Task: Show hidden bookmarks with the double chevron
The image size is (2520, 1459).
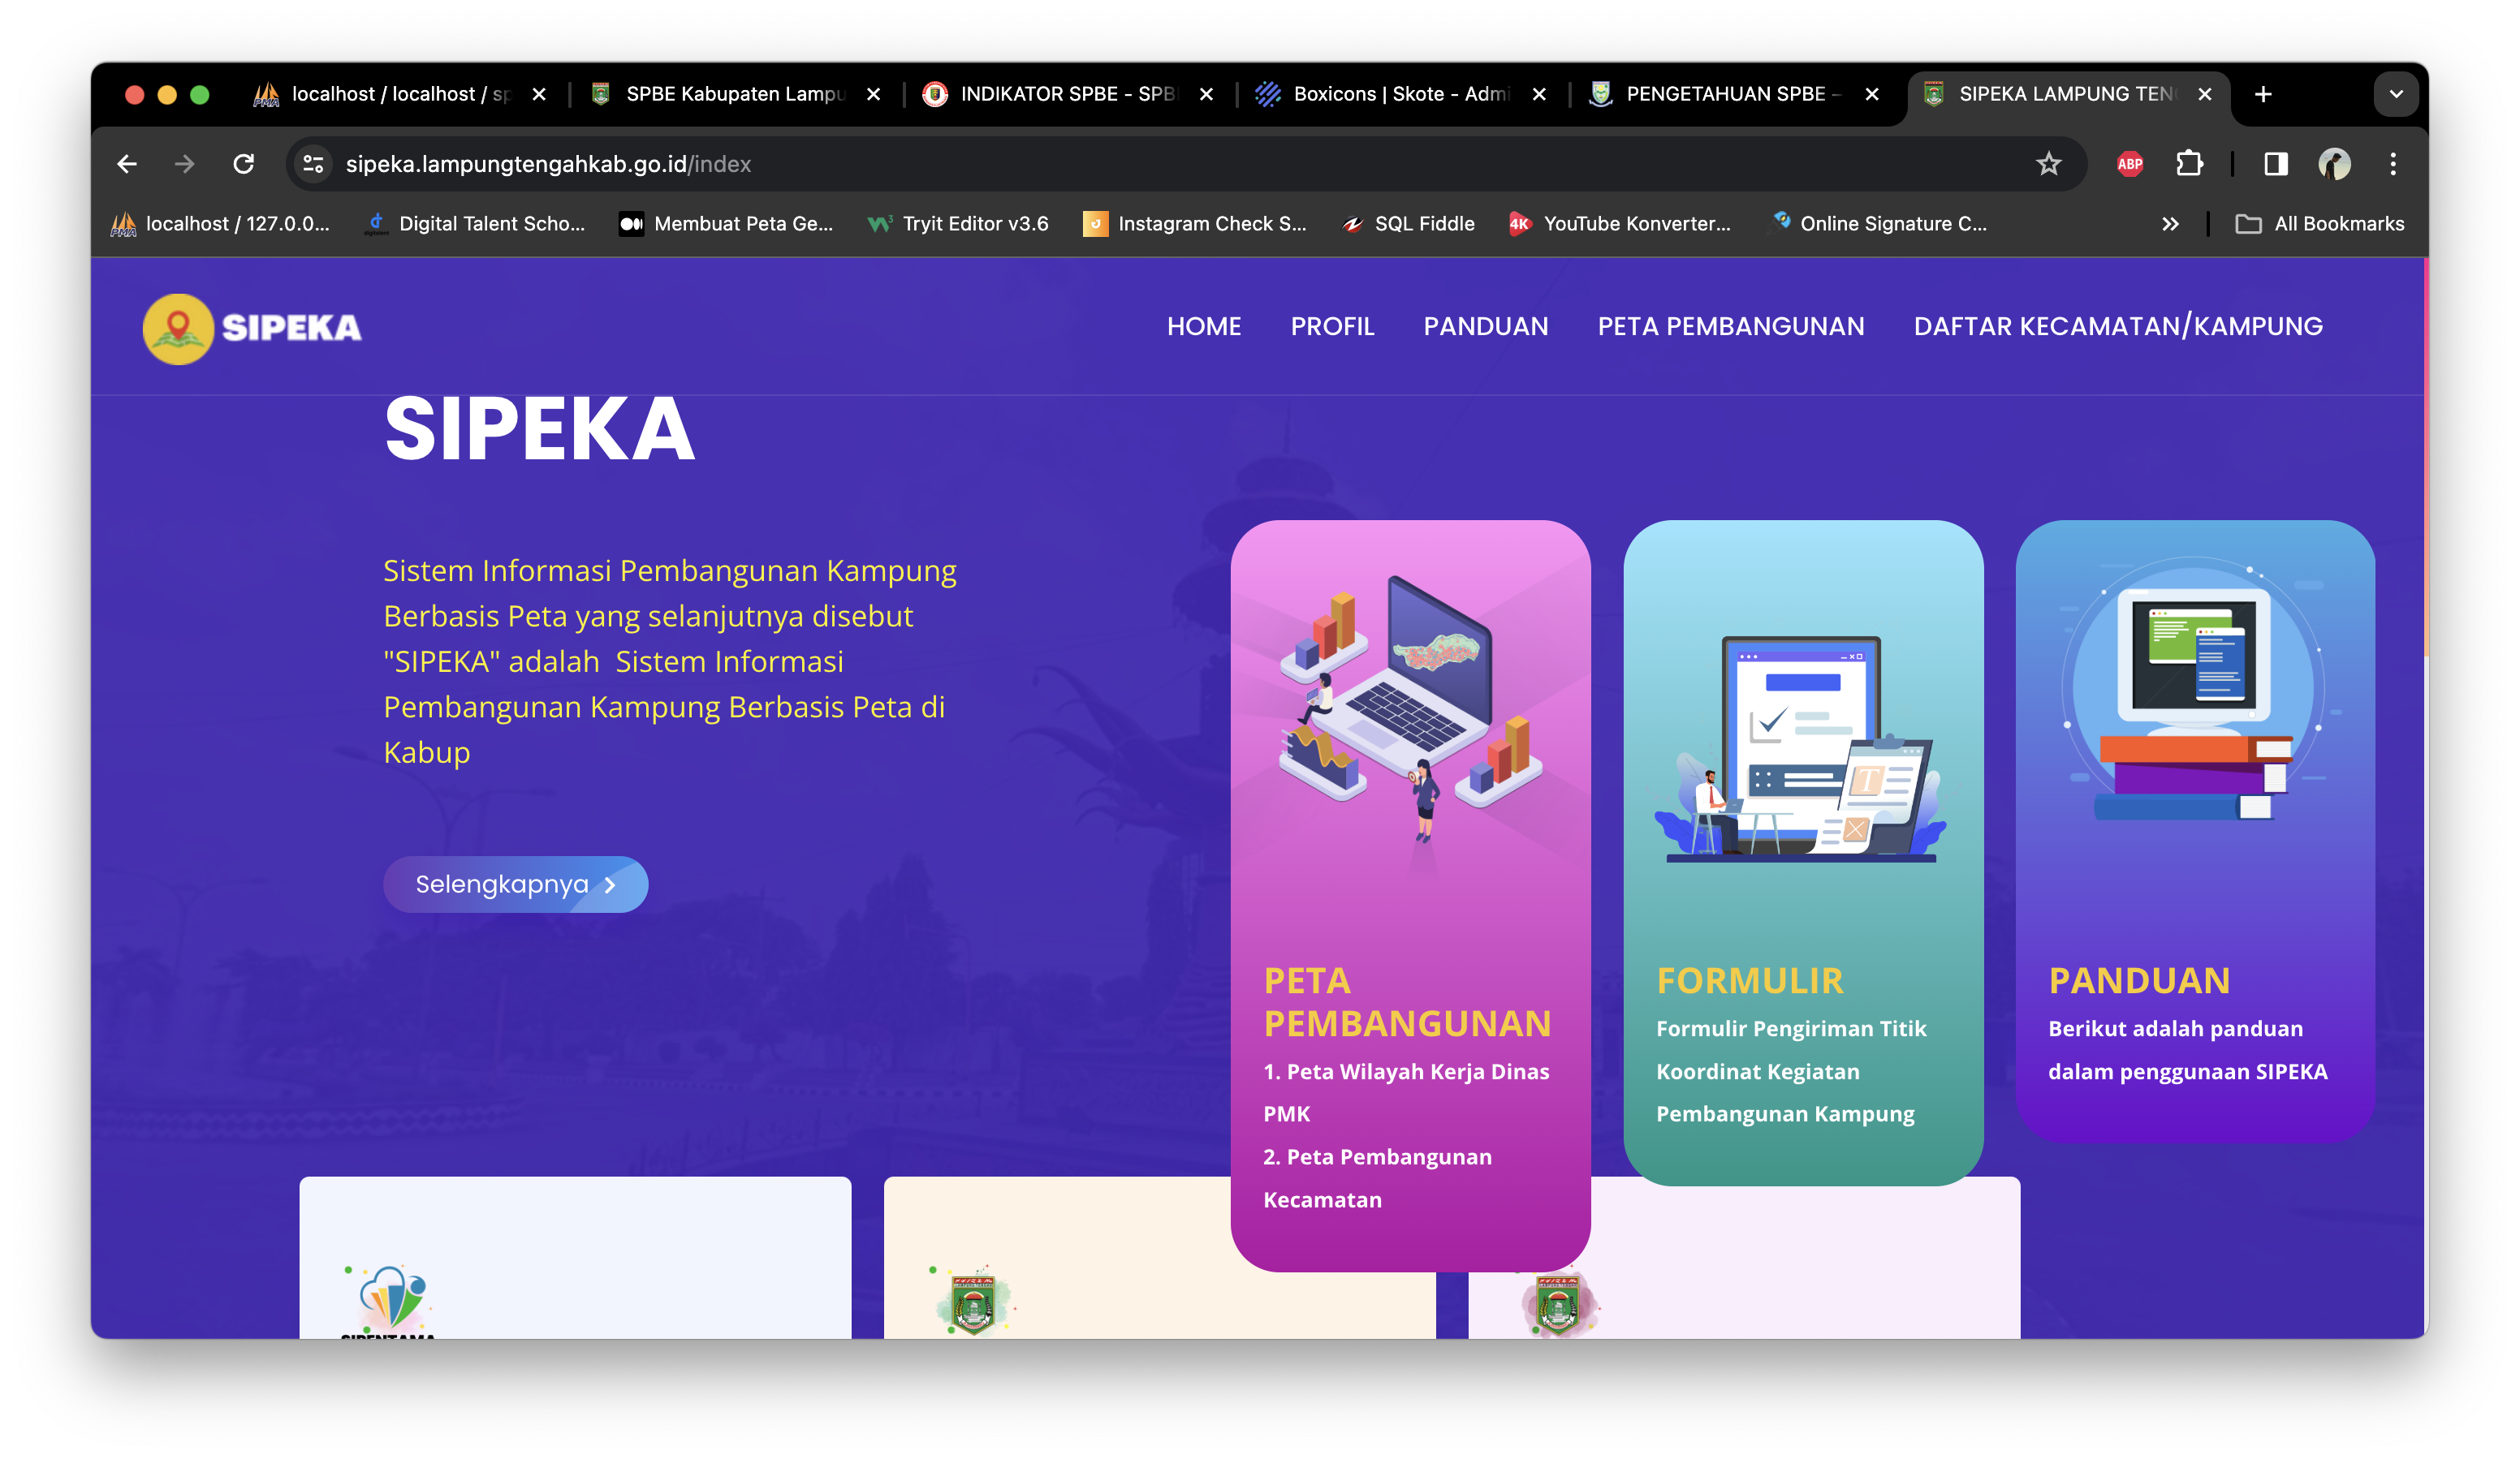Action: tap(2169, 224)
